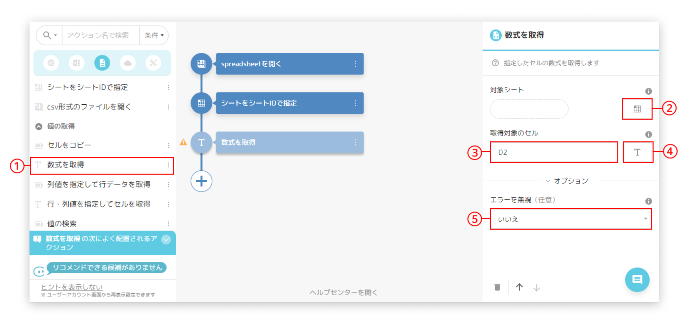Collapse the recommended actions banner chevron
Screen dimensions: 688x322
coord(166,239)
